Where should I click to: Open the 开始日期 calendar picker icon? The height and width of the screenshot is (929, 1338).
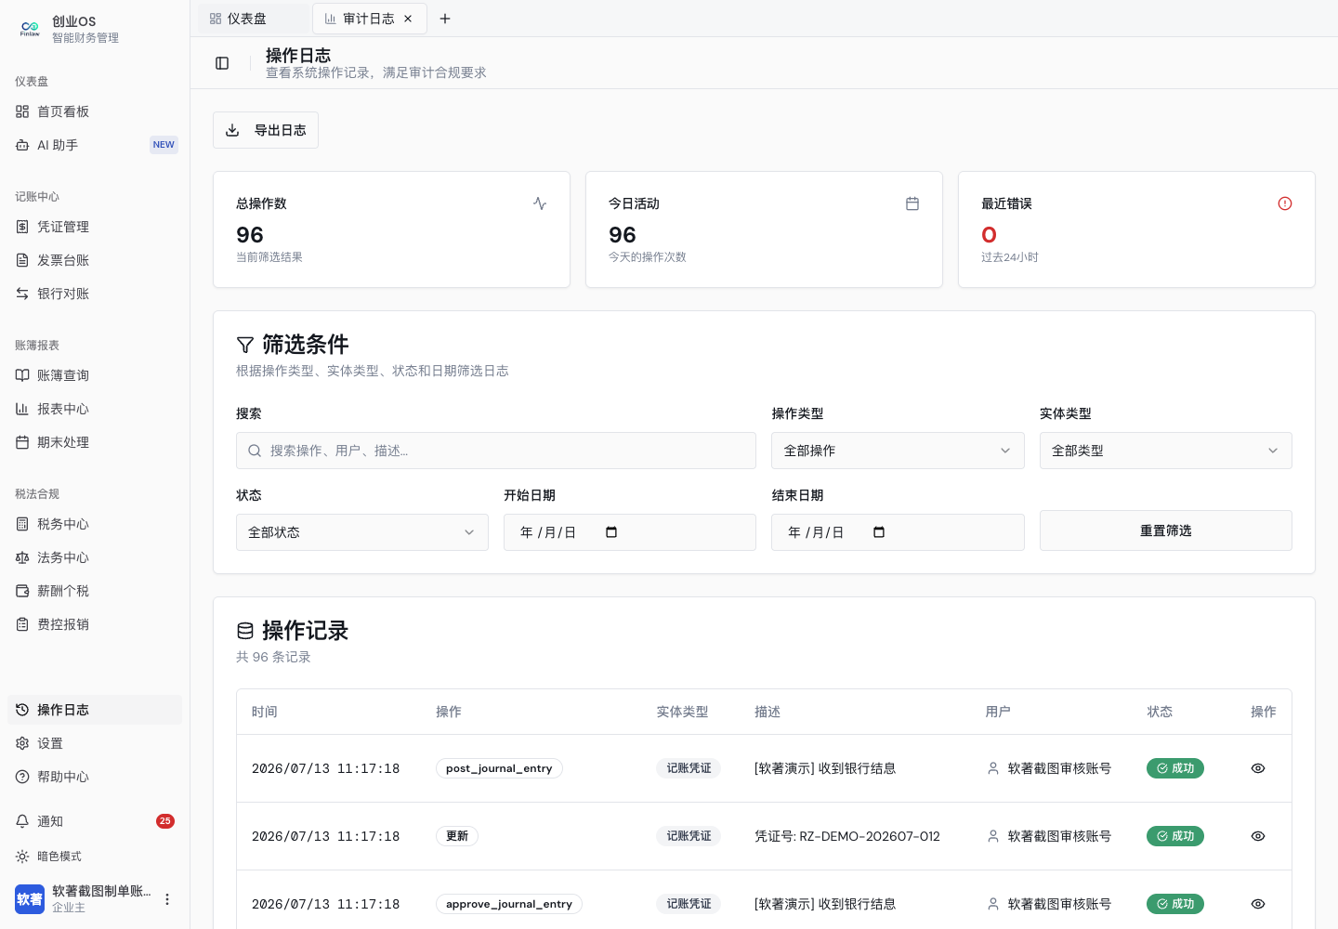[611, 532]
